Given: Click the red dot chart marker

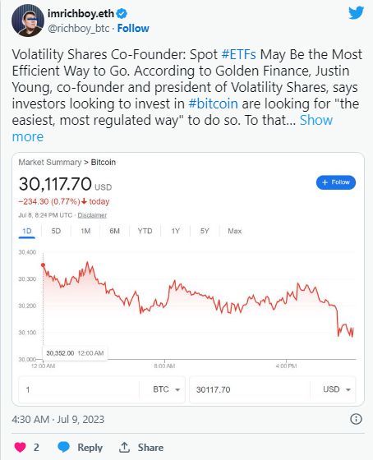Looking at the screenshot, I should click(44, 264).
